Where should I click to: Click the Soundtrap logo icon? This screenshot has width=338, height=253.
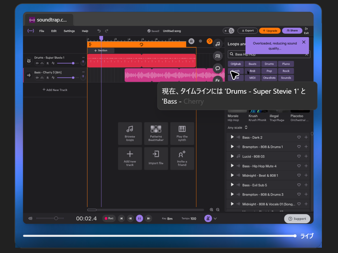coord(31,31)
